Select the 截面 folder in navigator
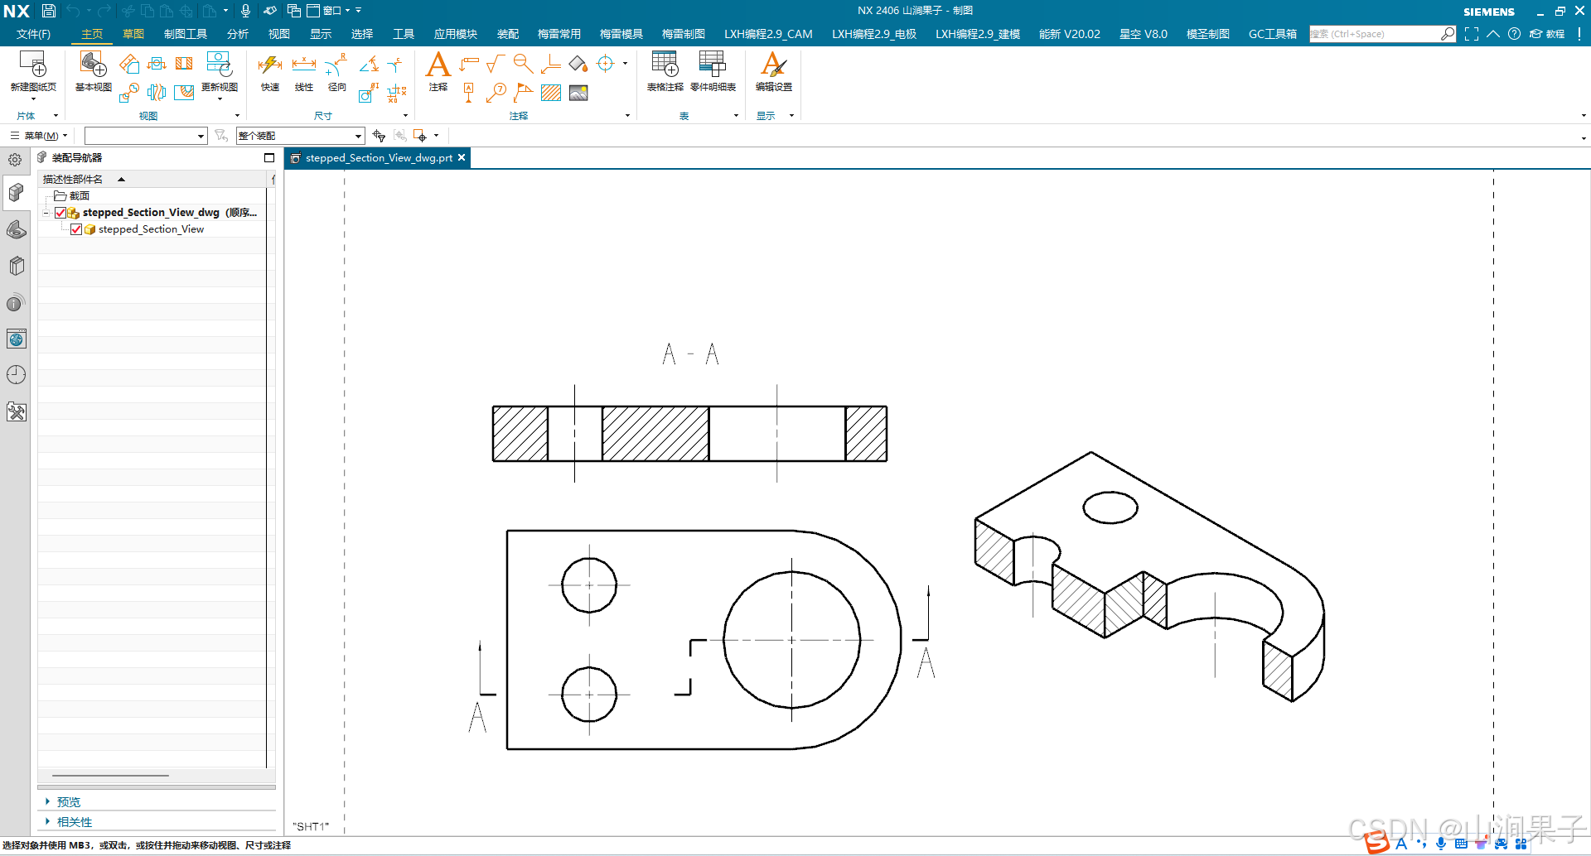This screenshot has height=856, width=1591. 72,196
